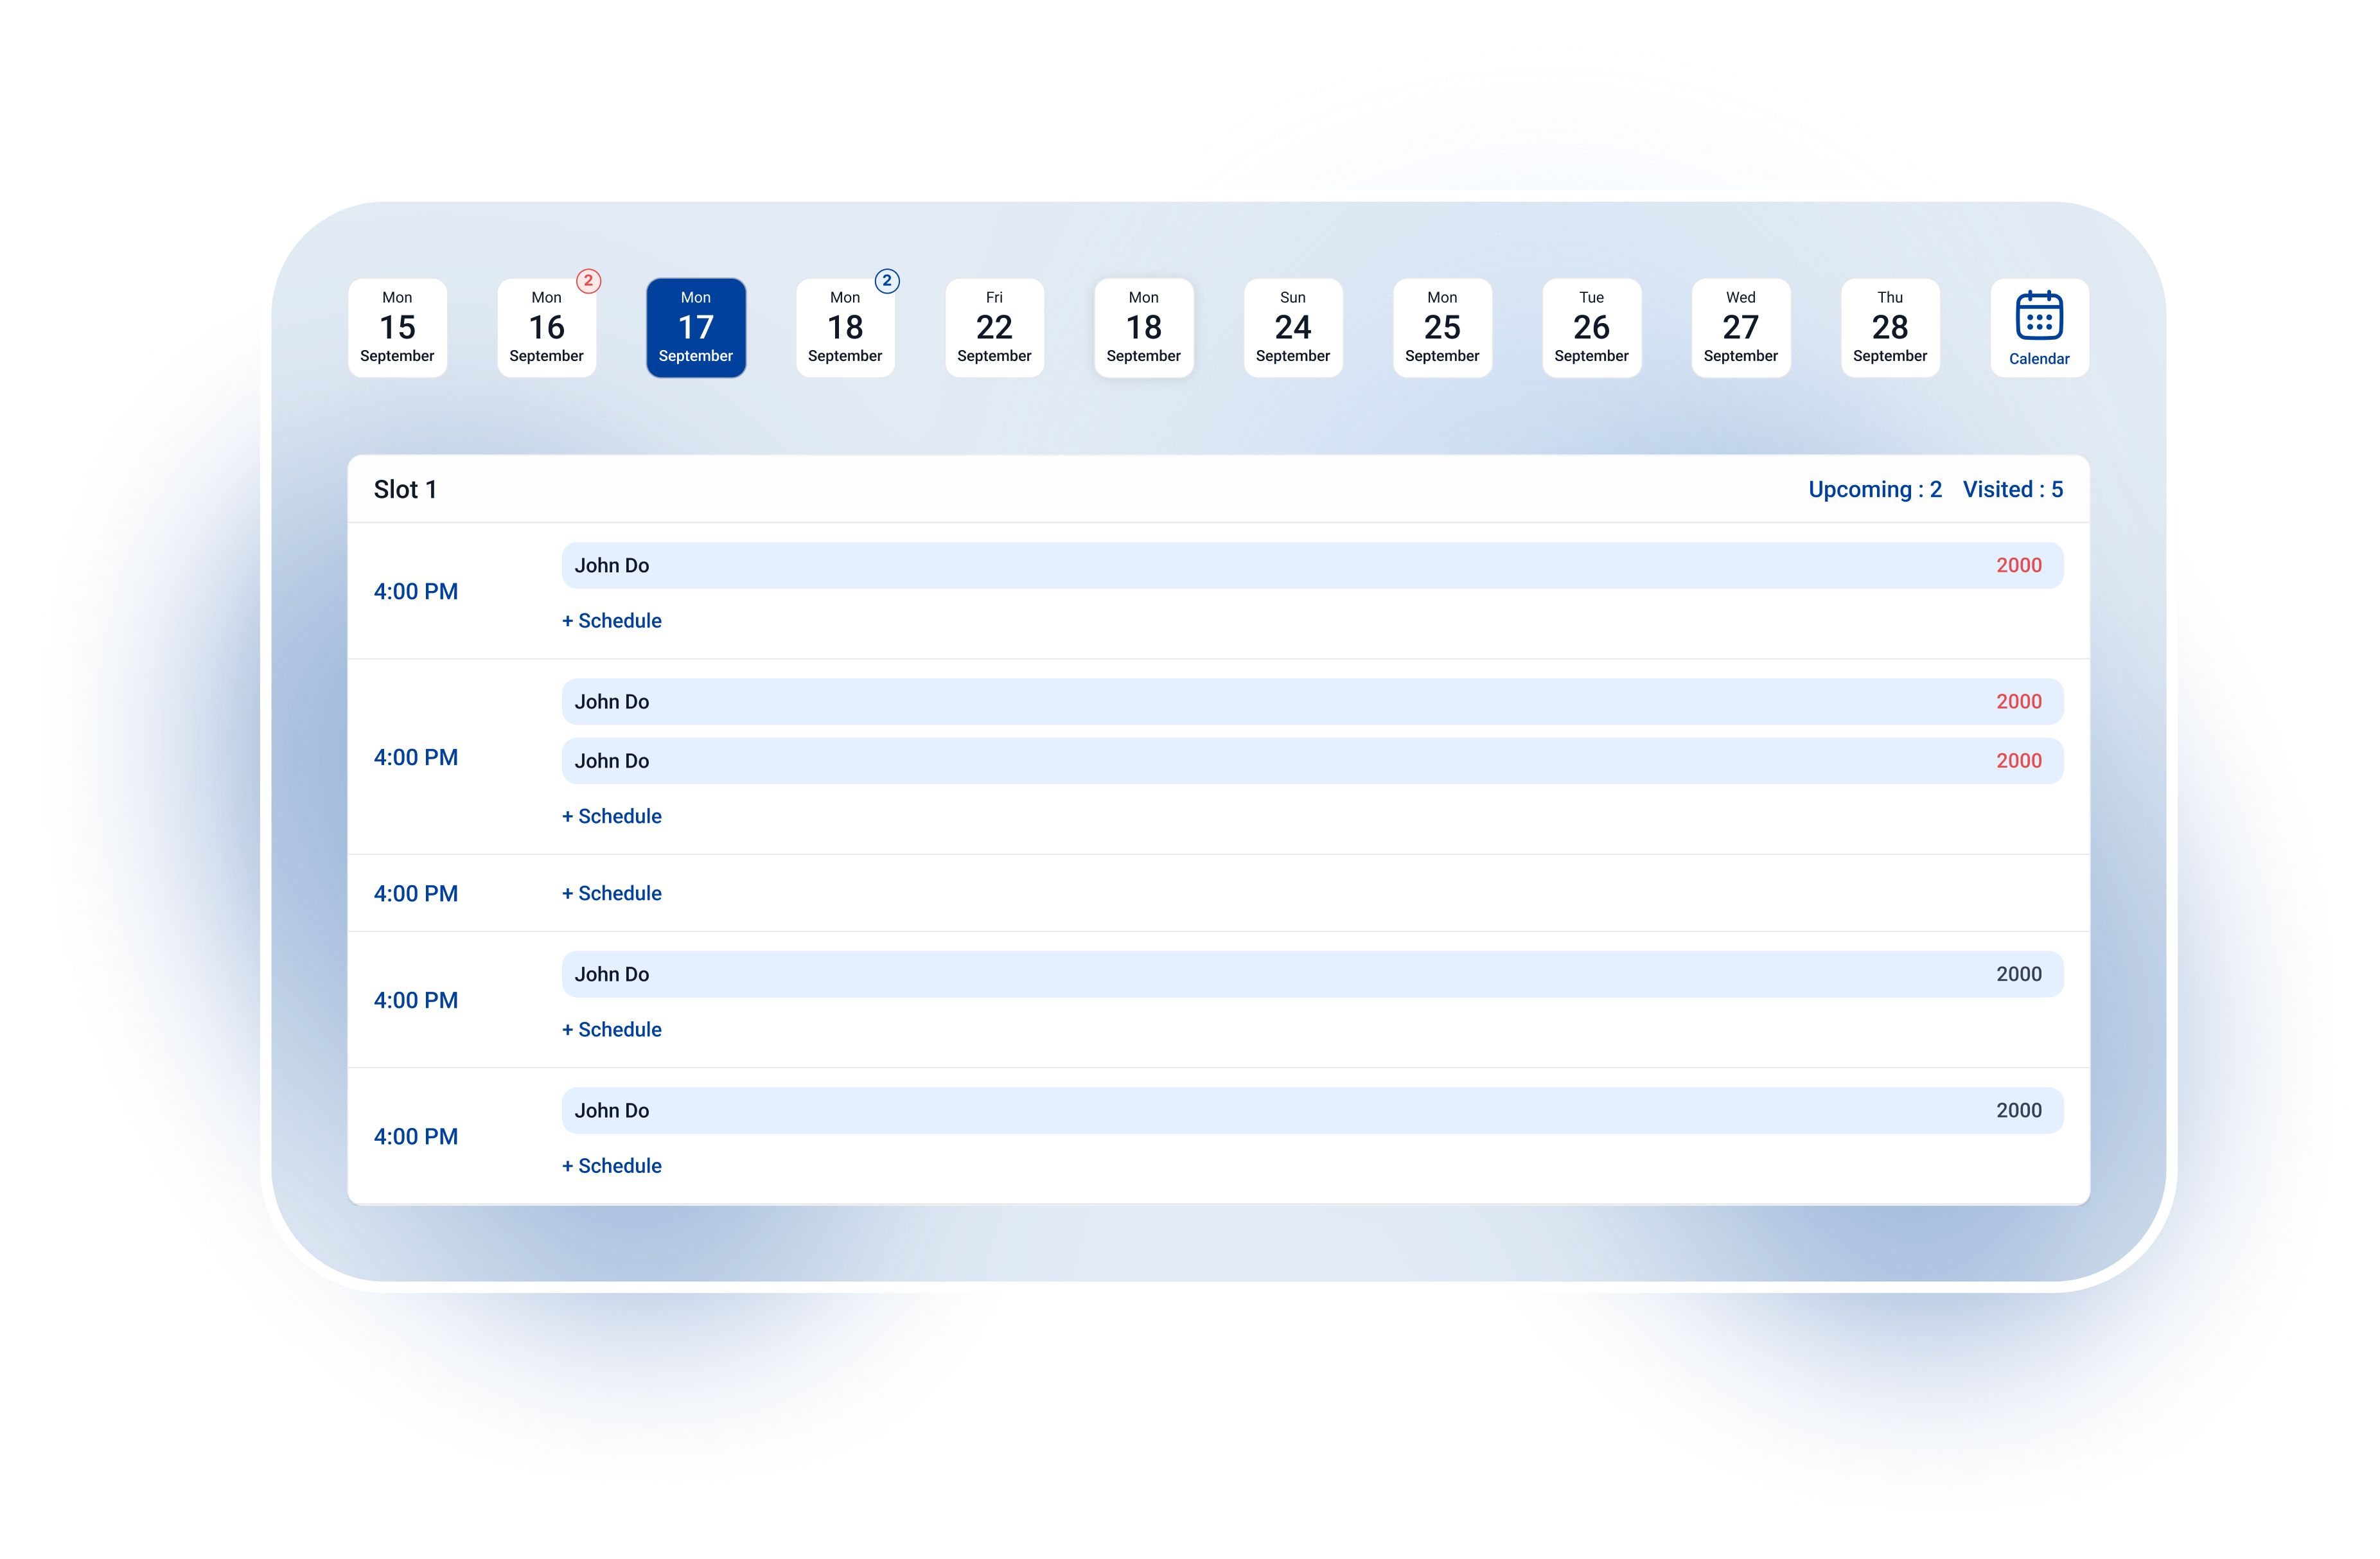The height and width of the screenshot is (1559, 2380).
Task: View Visited appointments count
Action: pyautogui.click(x=2012, y=489)
